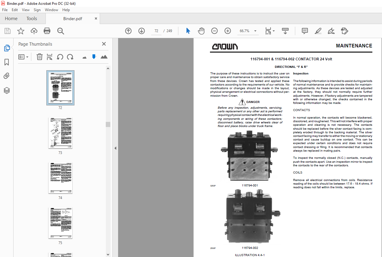Select page 74 thumbnail

pyautogui.click(x=60, y=178)
